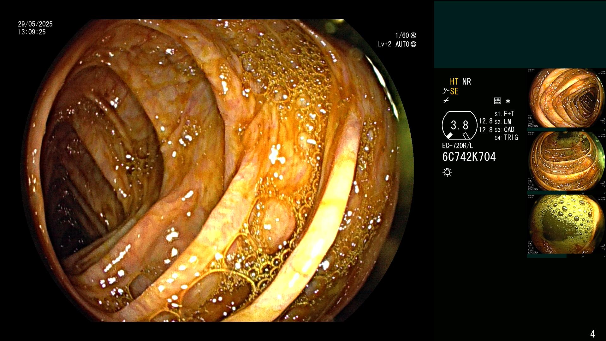Click the main endoscopic live view image

[218, 170]
